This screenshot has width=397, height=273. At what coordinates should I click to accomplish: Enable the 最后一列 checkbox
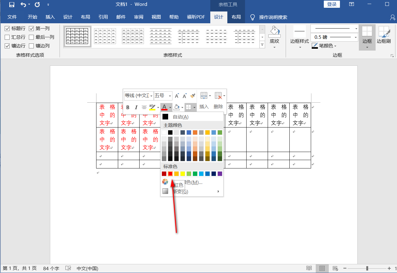(31, 37)
